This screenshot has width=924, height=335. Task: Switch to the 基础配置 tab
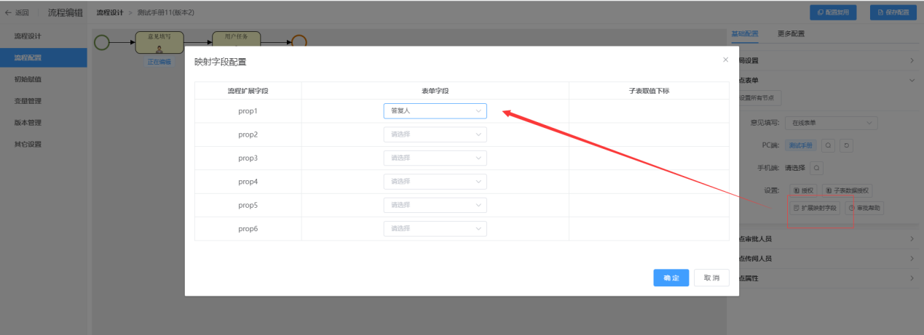click(745, 33)
